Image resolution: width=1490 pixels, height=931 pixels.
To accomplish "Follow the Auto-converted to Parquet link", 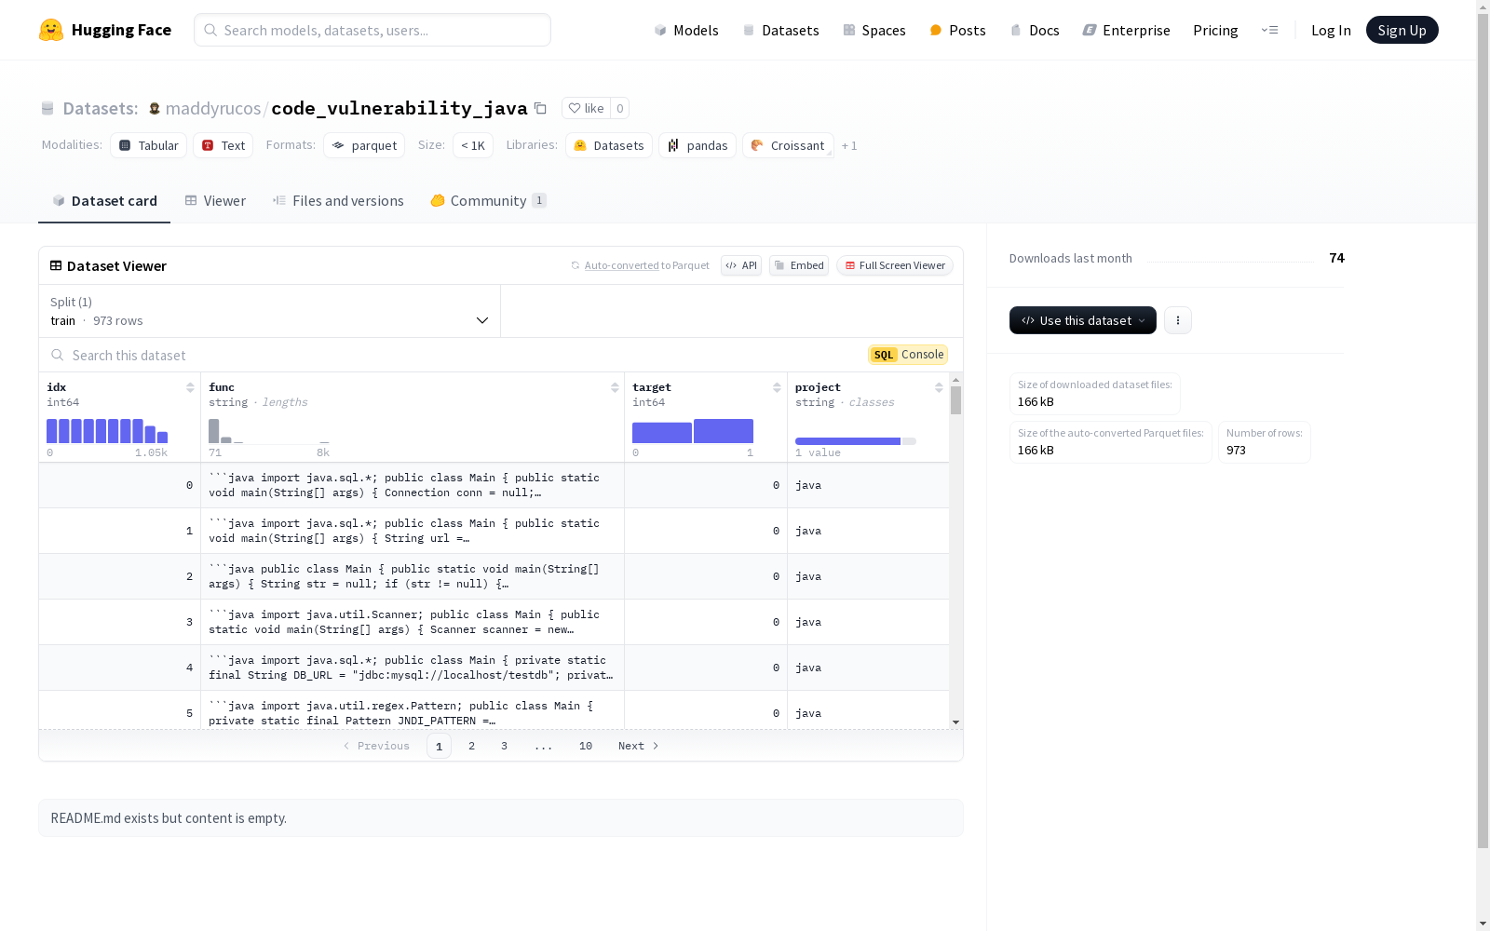I will 621,265.
